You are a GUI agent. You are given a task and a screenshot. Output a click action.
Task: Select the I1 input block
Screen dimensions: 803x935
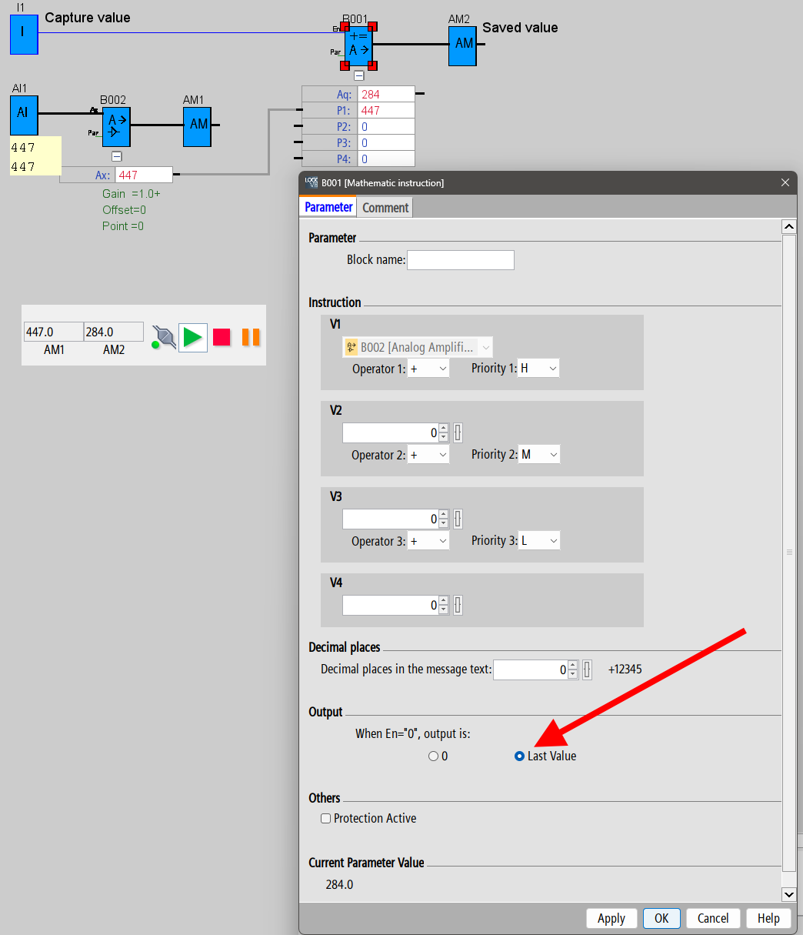point(24,35)
